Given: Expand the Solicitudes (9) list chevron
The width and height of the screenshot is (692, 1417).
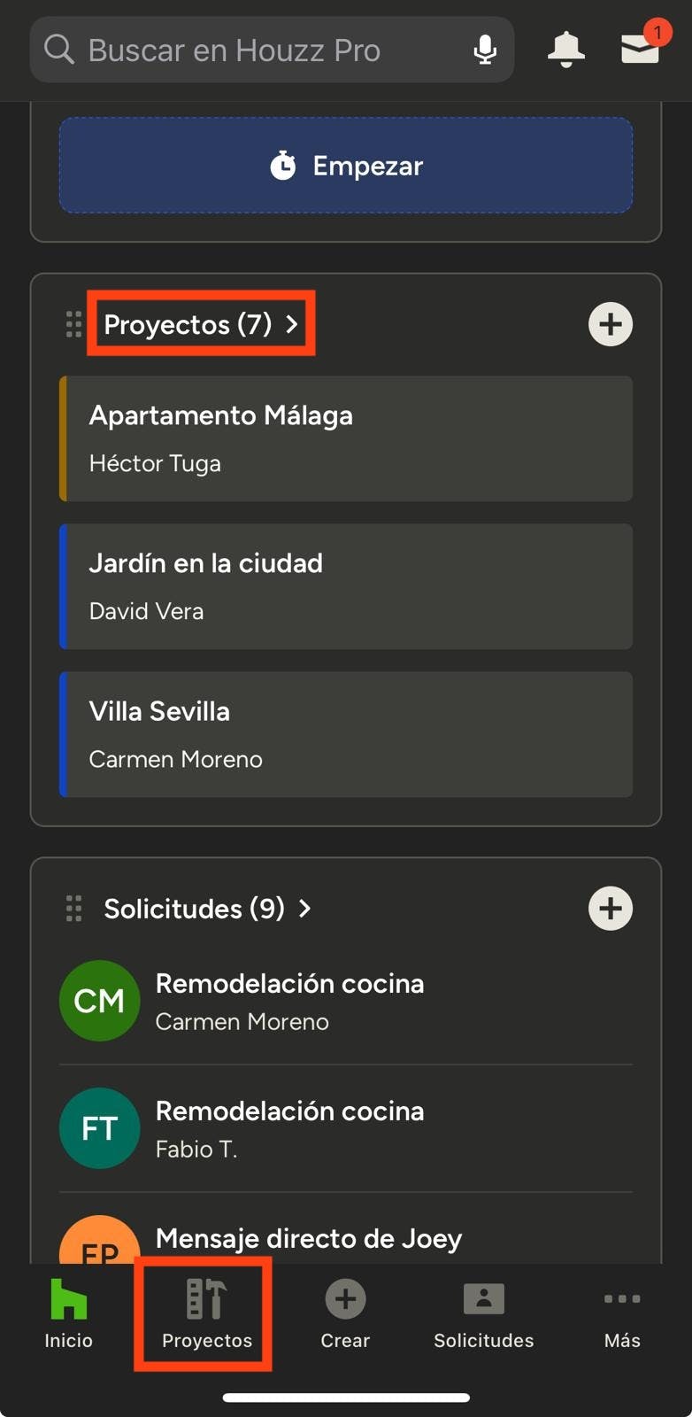Looking at the screenshot, I should point(304,909).
